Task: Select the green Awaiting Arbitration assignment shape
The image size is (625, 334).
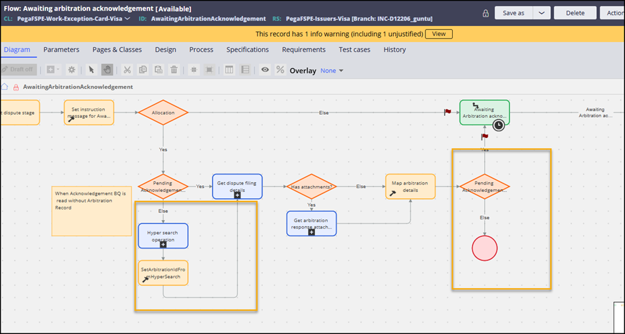Action: [x=484, y=113]
